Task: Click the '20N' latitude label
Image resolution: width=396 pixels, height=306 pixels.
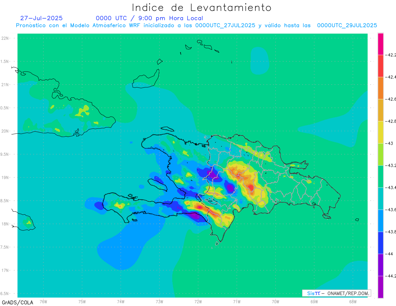Action: click(5, 131)
